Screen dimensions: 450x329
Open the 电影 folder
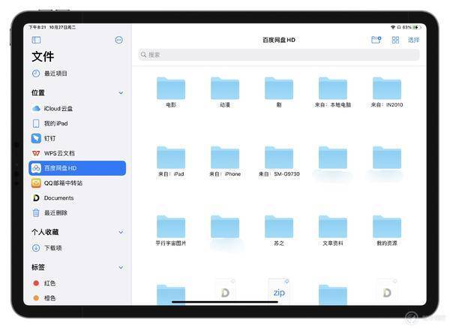[x=171, y=92]
